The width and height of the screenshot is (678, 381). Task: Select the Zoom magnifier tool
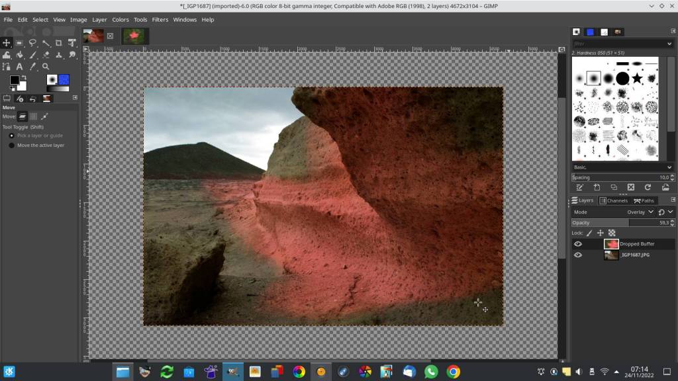46,66
